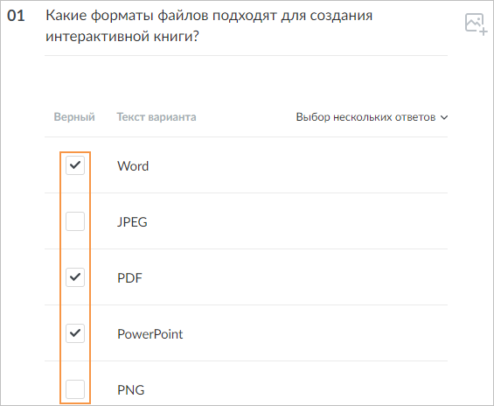Select question number 01 label
494x406 pixels.
coord(16,16)
